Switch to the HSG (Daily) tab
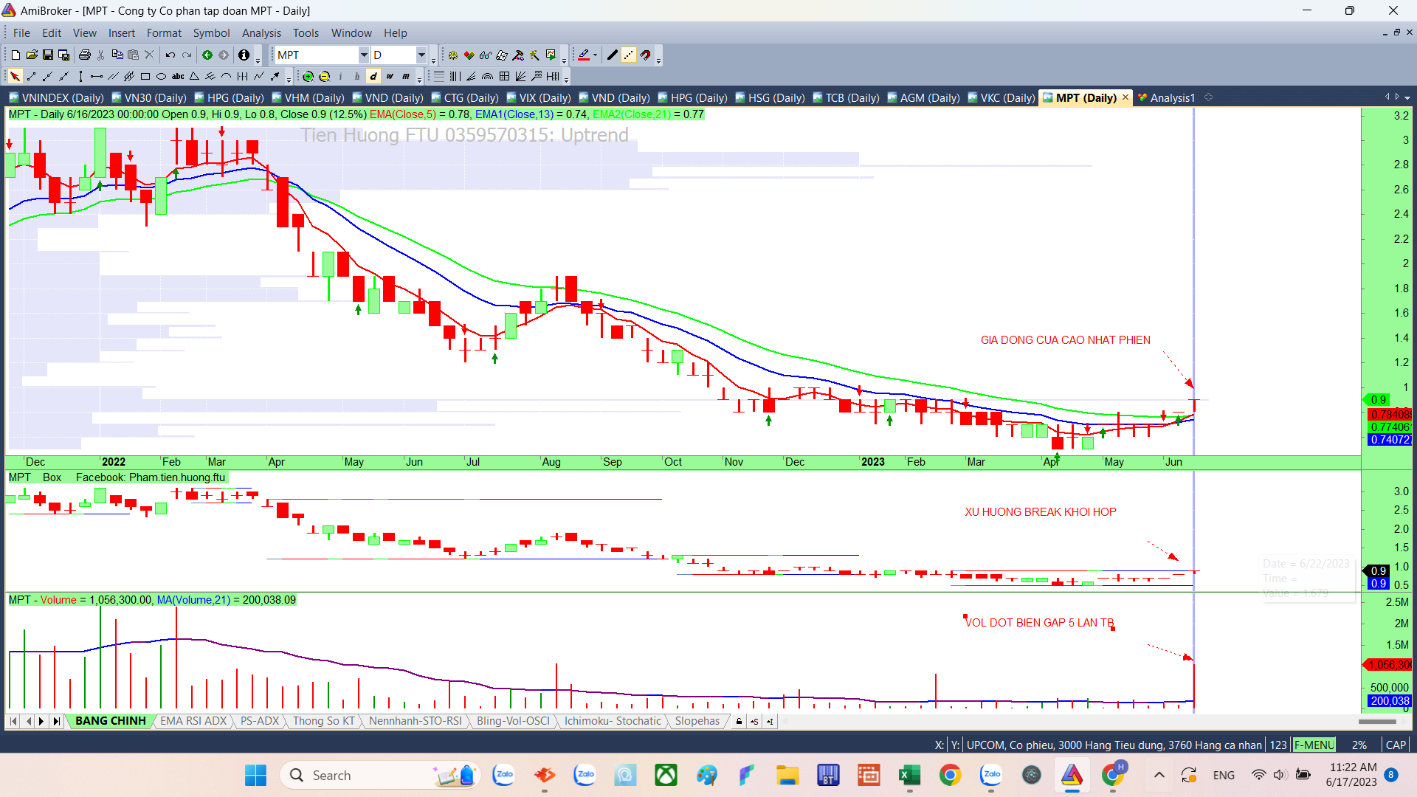 pos(775,98)
